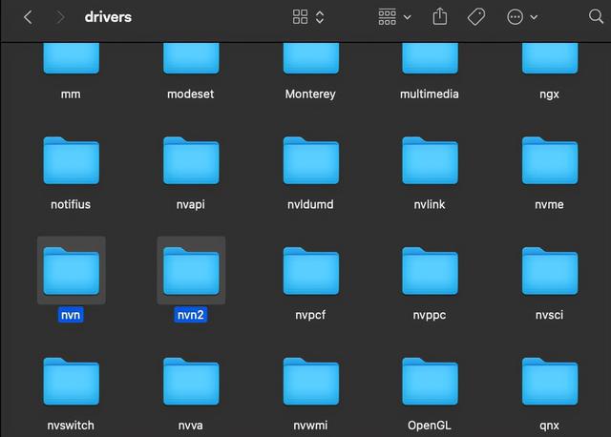
Task: Select the nvme folder icon
Action: pyautogui.click(x=550, y=160)
